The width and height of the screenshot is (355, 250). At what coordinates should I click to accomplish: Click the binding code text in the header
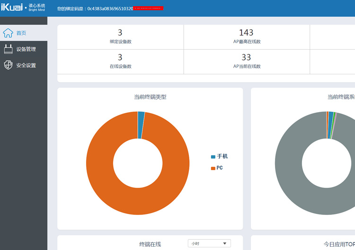pyautogui.click(x=110, y=9)
